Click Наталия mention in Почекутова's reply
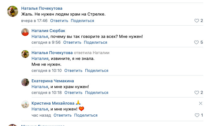210x126 pixels. [x=40, y=59]
